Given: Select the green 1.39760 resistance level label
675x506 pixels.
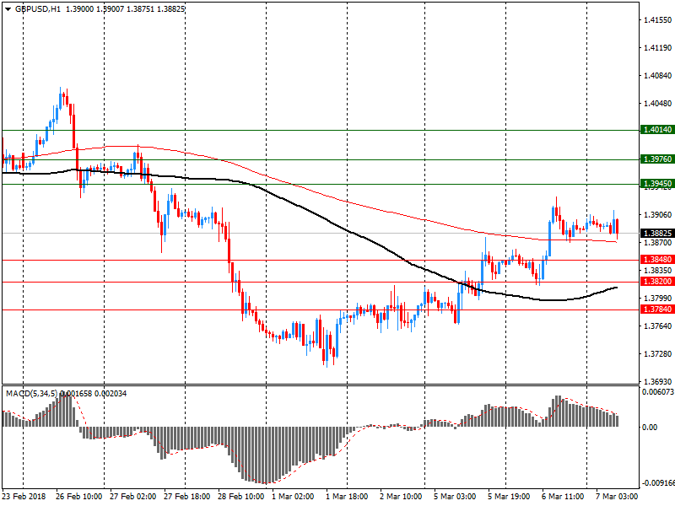Looking at the screenshot, I should coord(657,159).
